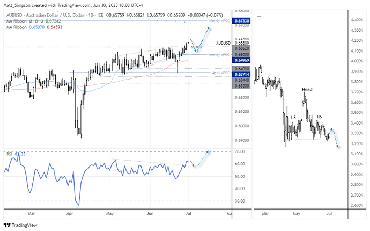Click the TradingView logo at bottom left
The height and width of the screenshot is (231, 370).
pos(20,225)
